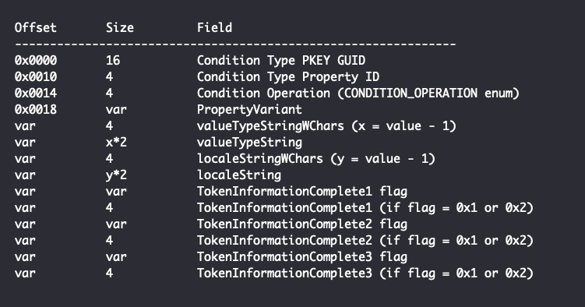Click the Condition Type Property ID field

(288, 77)
